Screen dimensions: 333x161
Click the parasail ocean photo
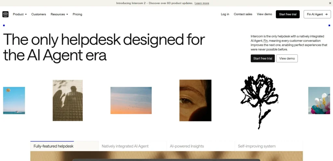[14, 100]
